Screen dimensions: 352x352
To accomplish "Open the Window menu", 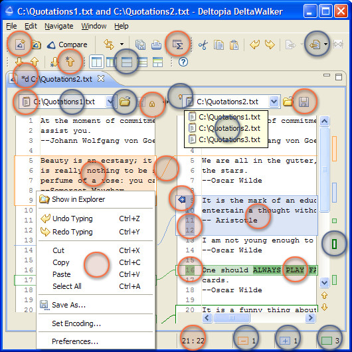I will (x=94, y=26).
